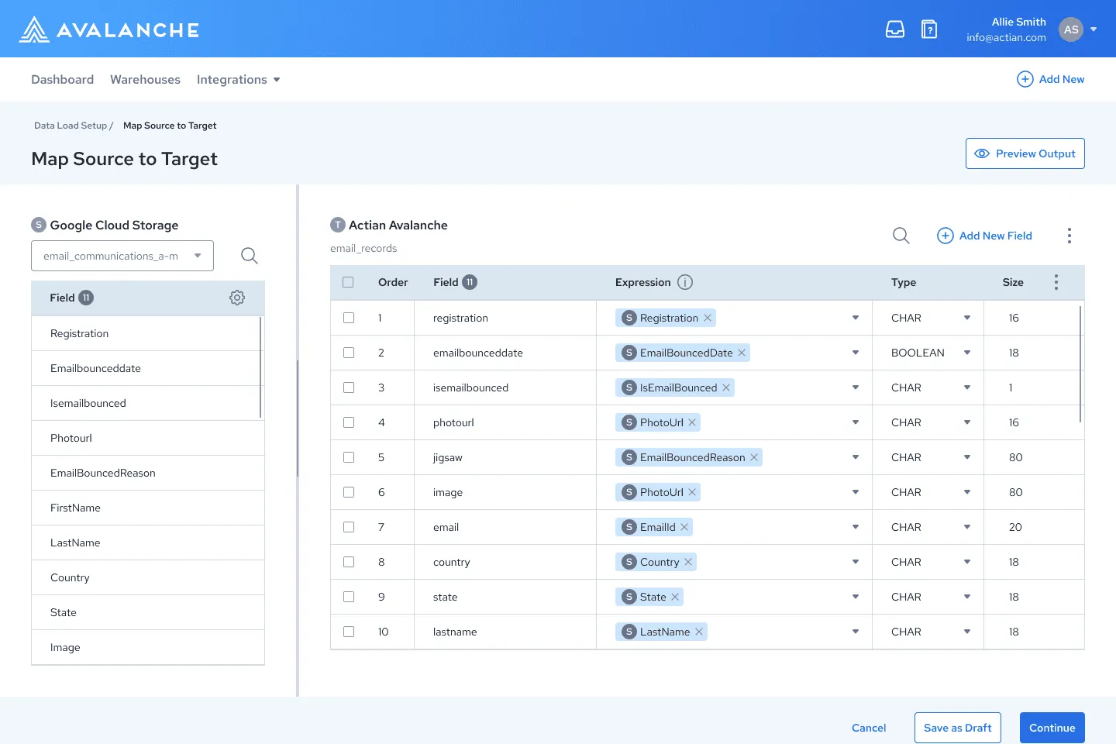Screen dimensions: 1116x744
Task: Open the Preview Output view
Action: click(x=1025, y=153)
